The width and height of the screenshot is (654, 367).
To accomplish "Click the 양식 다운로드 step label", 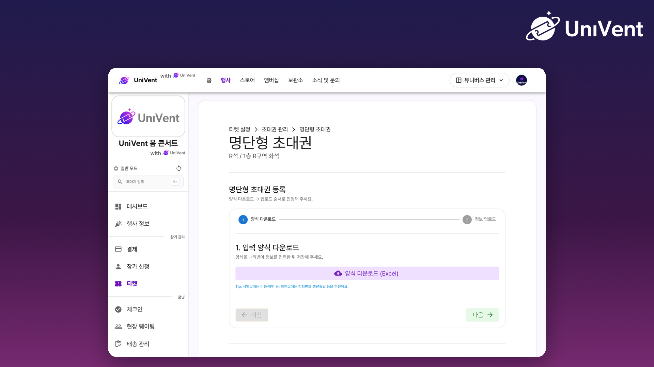I will point(263,220).
